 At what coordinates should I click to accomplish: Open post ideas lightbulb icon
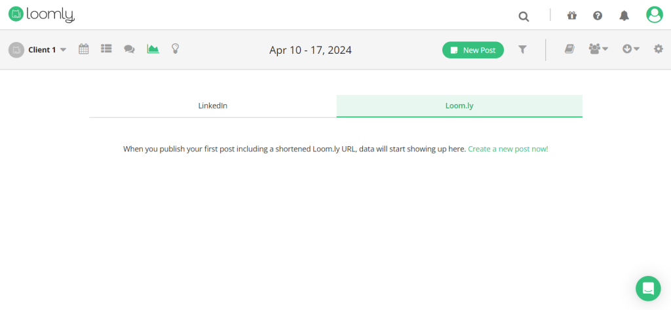pos(175,48)
